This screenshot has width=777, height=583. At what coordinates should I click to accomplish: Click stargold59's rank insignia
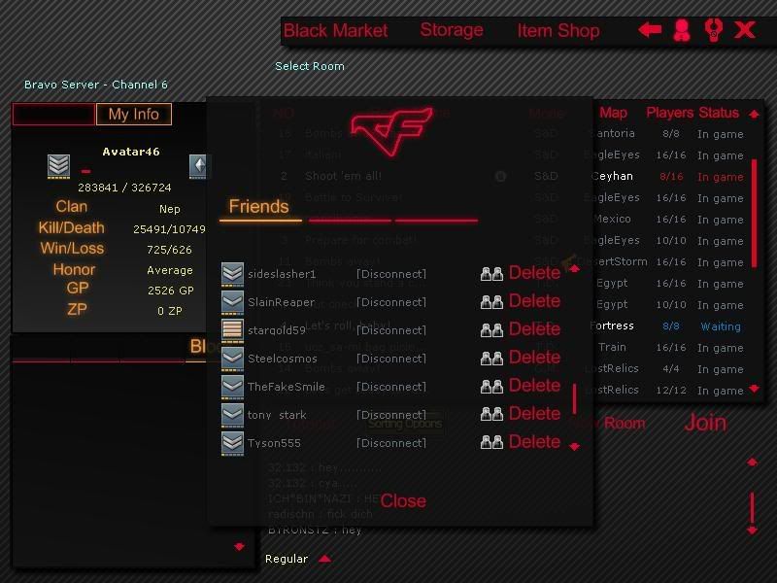pyautogui.click(x=232, y=330)
